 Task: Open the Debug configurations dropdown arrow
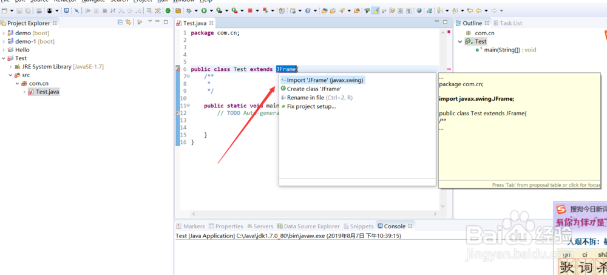tap(196, 10)
